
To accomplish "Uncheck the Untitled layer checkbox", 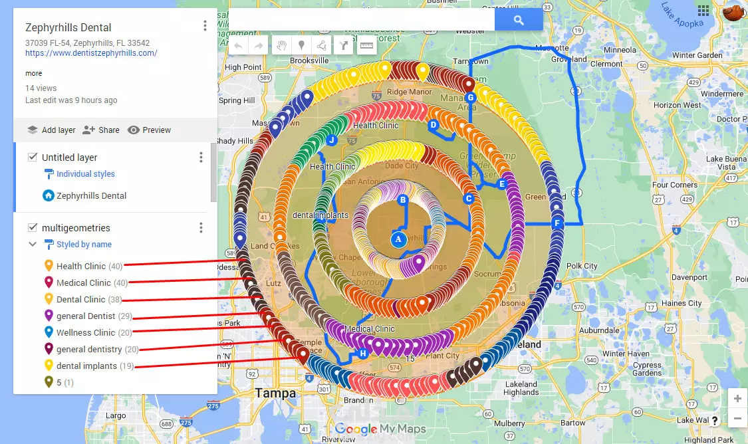I will pyautogui.click(x=33, y=157).
